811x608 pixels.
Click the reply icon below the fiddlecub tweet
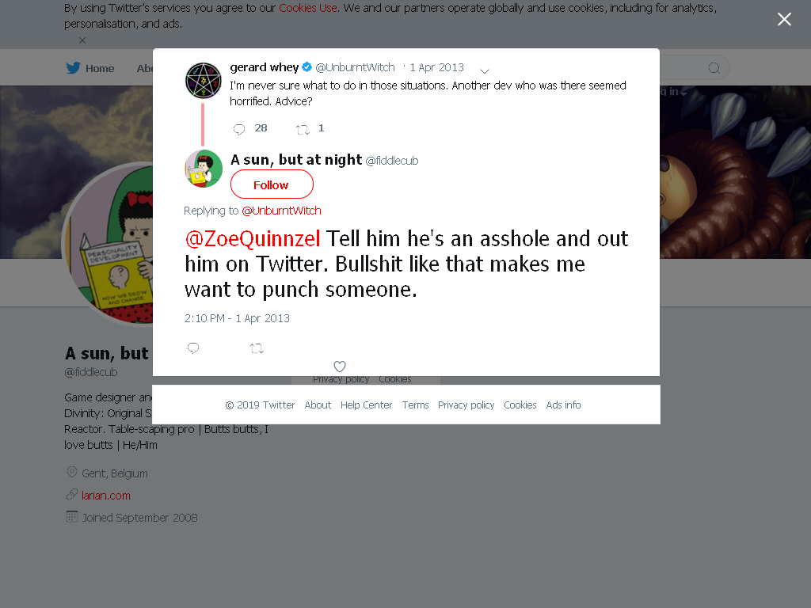193,348
